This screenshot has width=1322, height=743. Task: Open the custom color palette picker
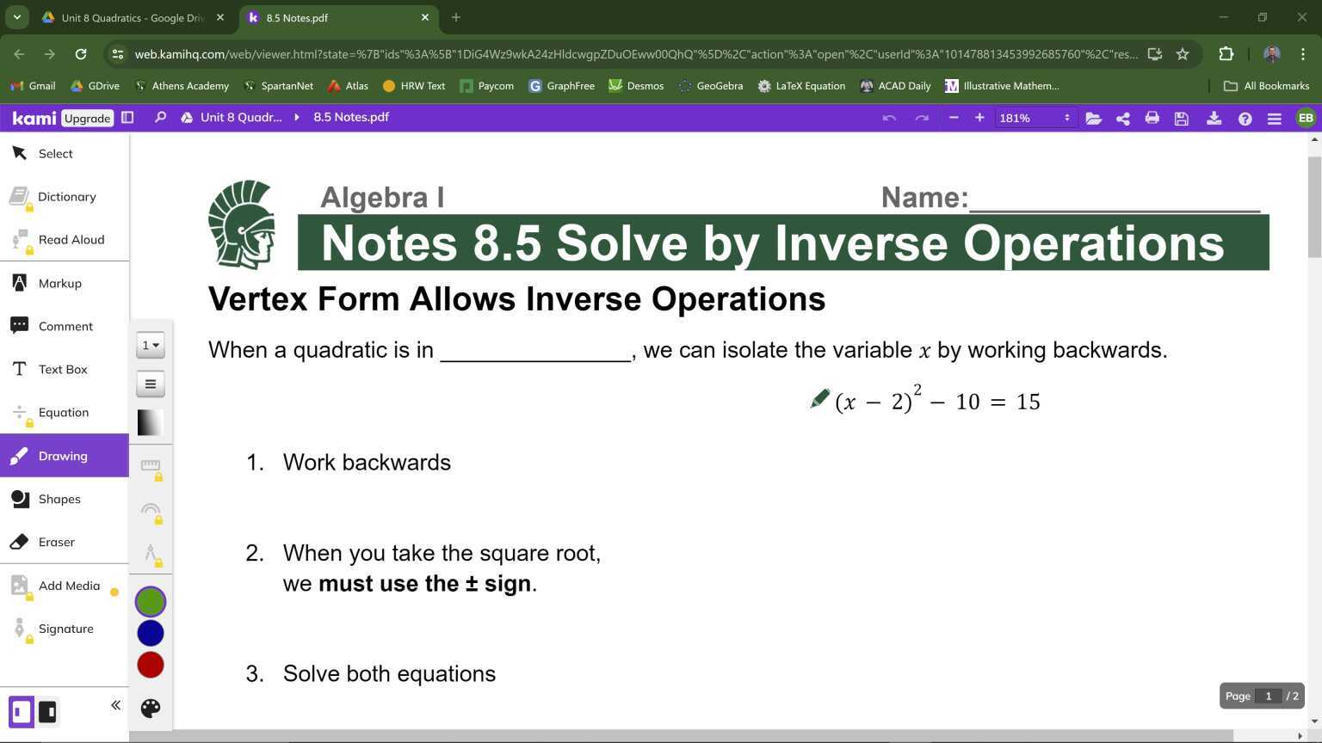(x=150, y=708)
